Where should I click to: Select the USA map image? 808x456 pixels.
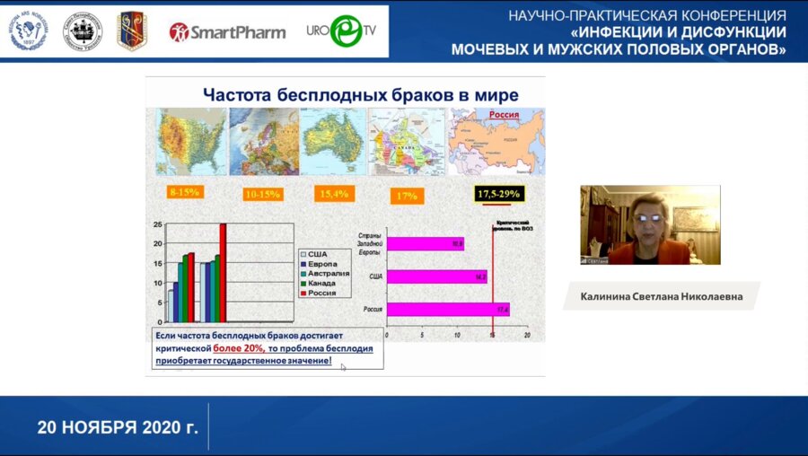tap(189, 141)
